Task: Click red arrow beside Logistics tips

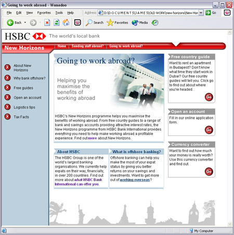Action: coord(7,107)
